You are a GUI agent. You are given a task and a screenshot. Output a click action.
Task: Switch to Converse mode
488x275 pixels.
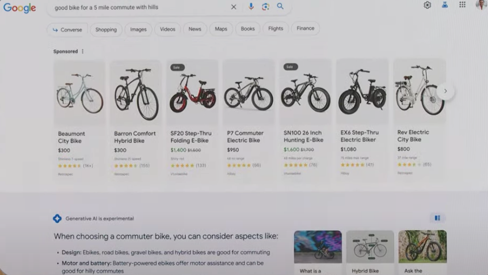pyautogui.click(x=67, y=30)
